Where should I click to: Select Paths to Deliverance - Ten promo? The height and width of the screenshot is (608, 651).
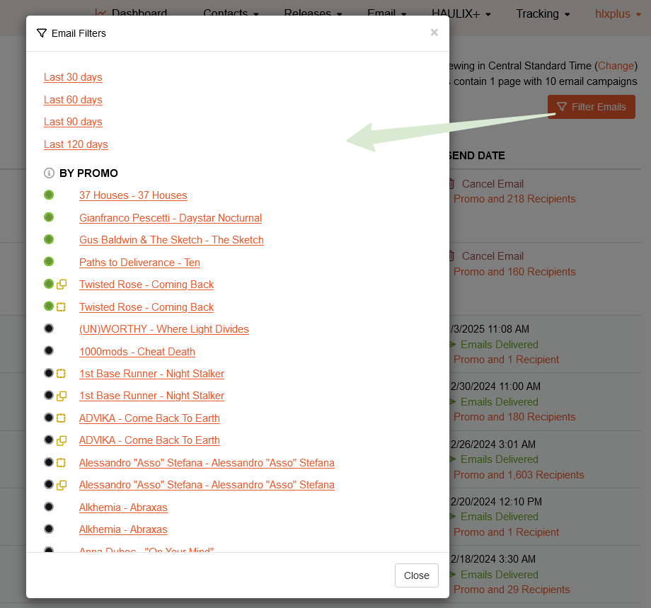(x=140, y=263)
